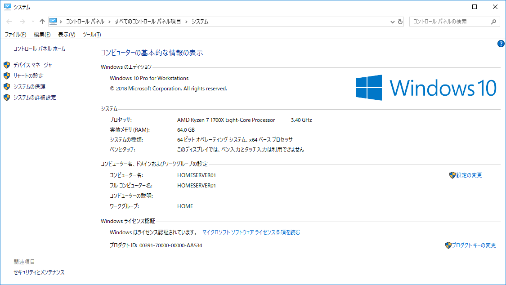Click the フル コンピューター名 HOMESERVER01 value
Screen dimensions: 506x285
(x=197, y=185)
